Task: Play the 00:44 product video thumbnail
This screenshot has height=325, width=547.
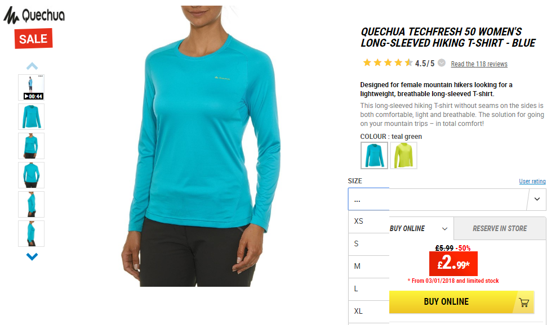Action: tap(32, 87)
